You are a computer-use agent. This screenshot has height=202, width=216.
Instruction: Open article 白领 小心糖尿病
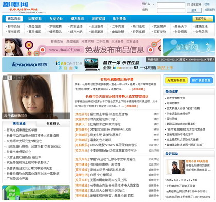tap(101, 175)
